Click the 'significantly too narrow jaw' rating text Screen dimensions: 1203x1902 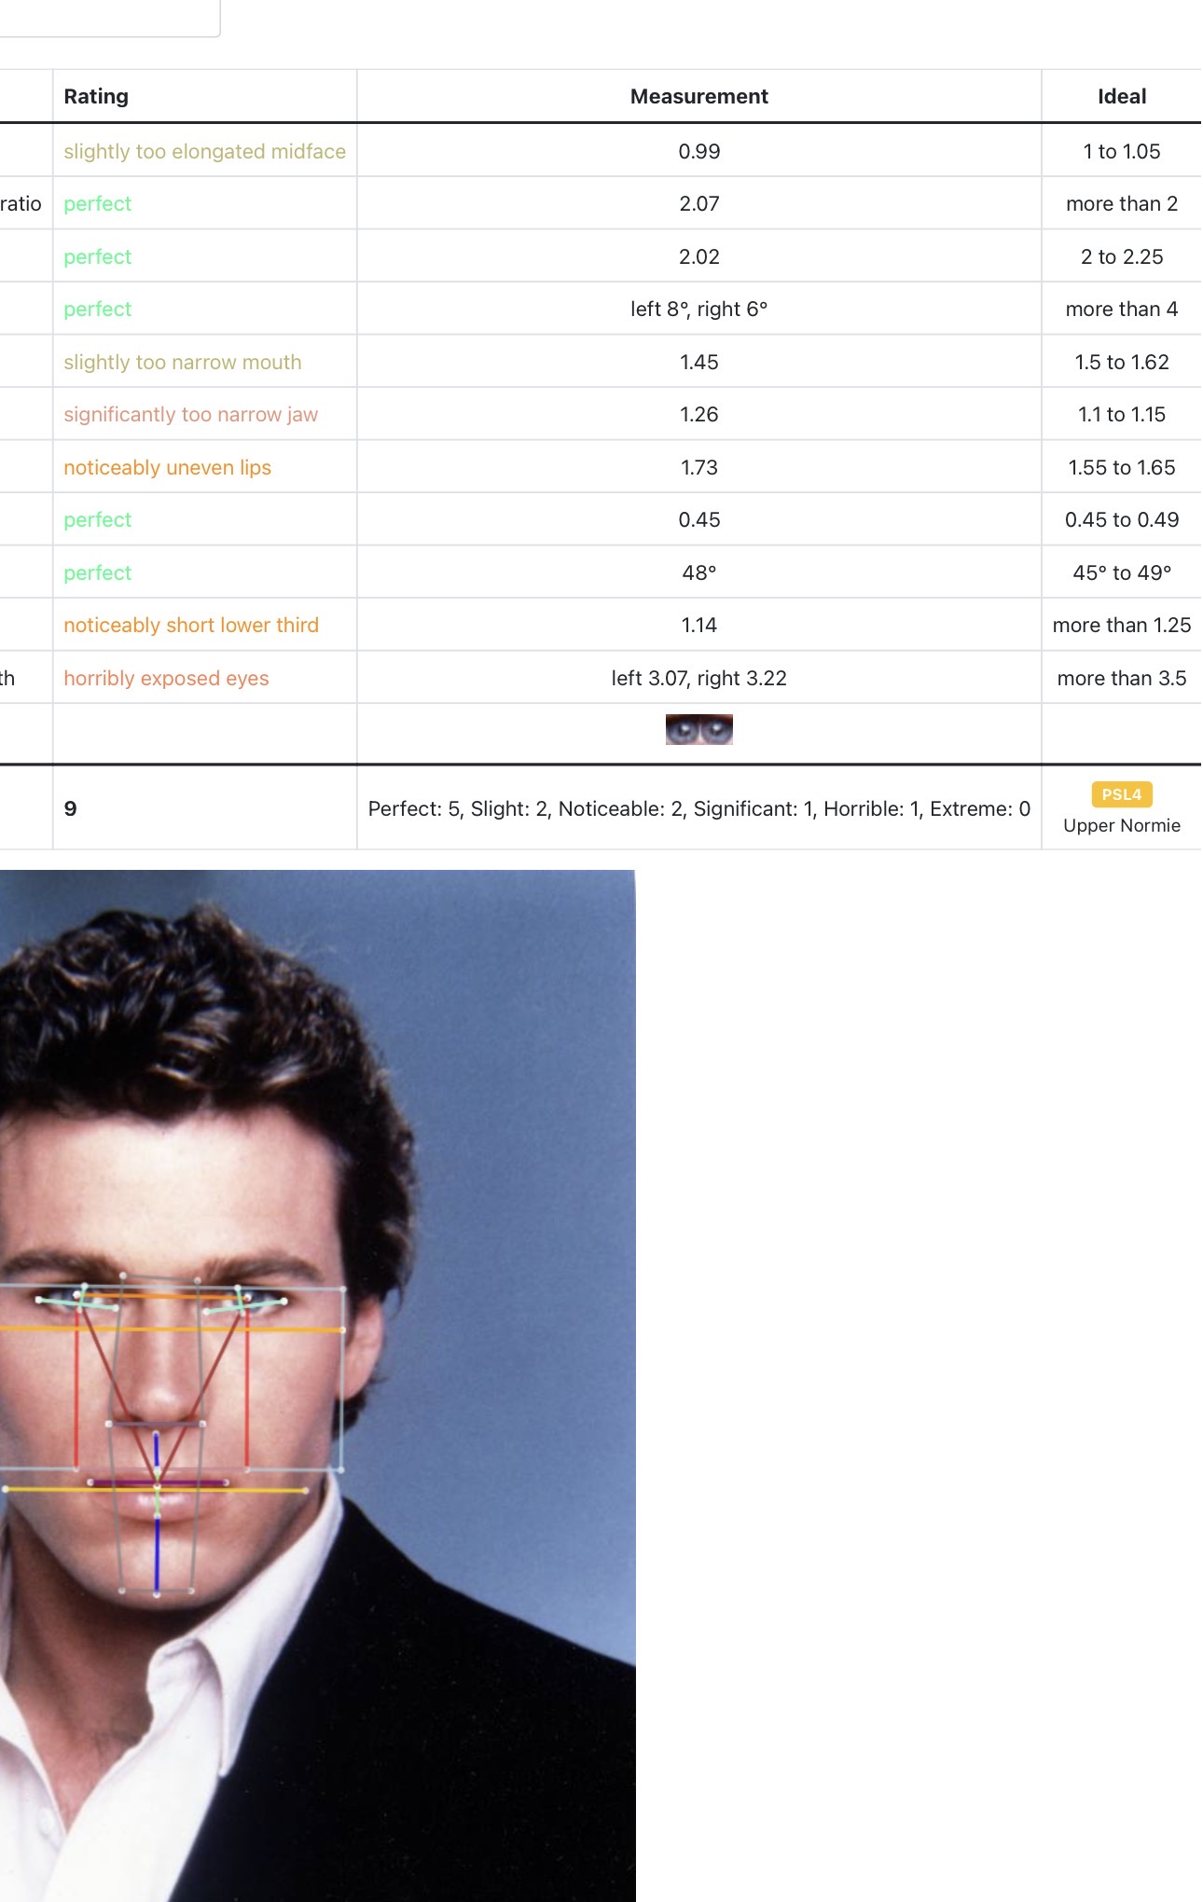(190, 414)
